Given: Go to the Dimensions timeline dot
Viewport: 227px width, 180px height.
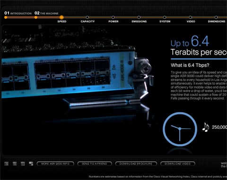Looking at the screenshot, I should 216,17.
